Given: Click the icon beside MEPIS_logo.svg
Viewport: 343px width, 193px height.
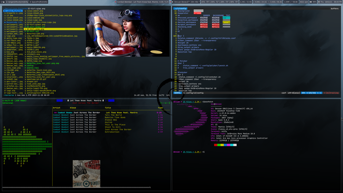Looking at the screenshot, I should tap(25, 61).
